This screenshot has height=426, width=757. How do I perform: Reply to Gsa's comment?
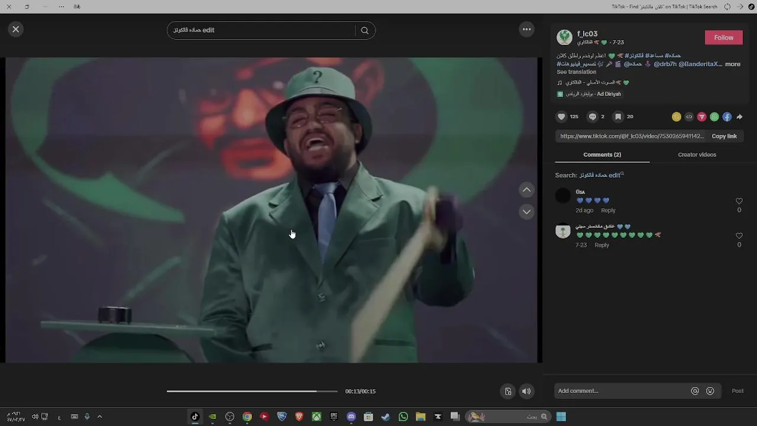click(608, 210)
